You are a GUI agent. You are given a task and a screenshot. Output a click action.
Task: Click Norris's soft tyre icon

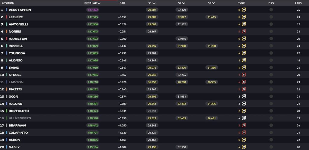(244, 31)
